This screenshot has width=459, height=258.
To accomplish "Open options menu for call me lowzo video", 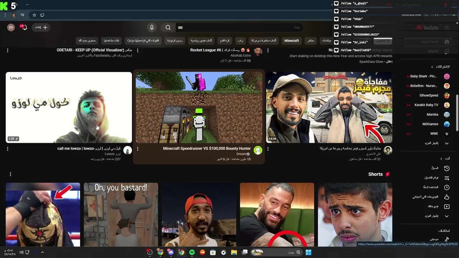I will (x=8, y=149).
